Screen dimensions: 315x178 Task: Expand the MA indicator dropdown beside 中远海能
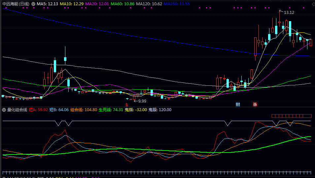click(33, 4)
